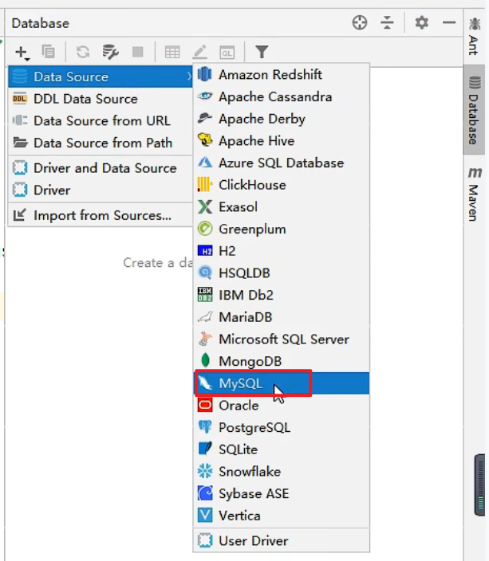Select MySQL from the data source list
This screenshot has width=489, height=561.
282,383
